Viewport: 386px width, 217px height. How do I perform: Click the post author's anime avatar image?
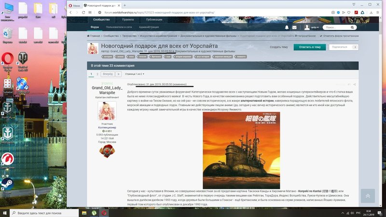point(107,111)
